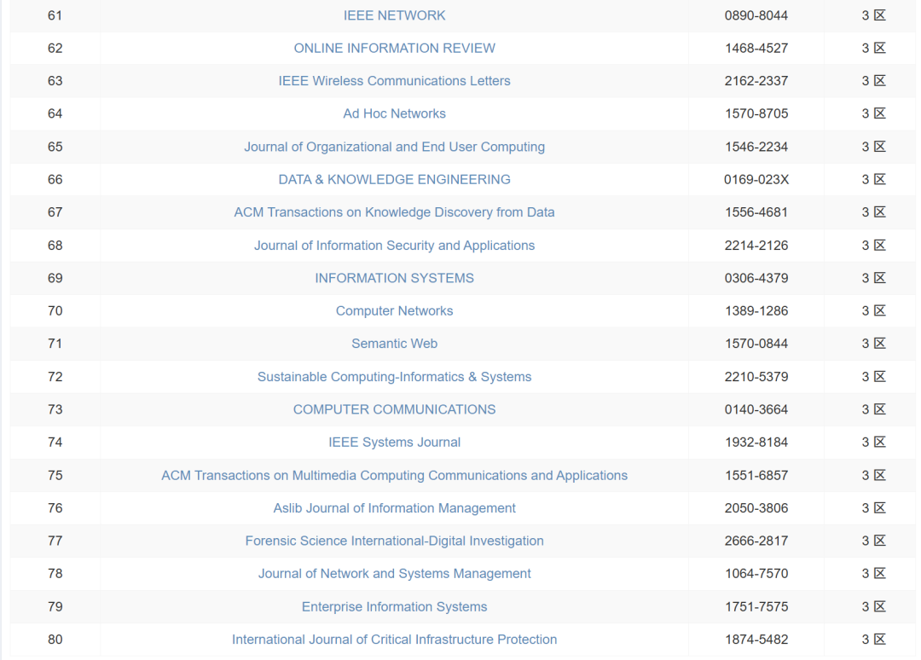Select ISSN 0169-023X cell
The image size is (921, 660).
(756, 180)
